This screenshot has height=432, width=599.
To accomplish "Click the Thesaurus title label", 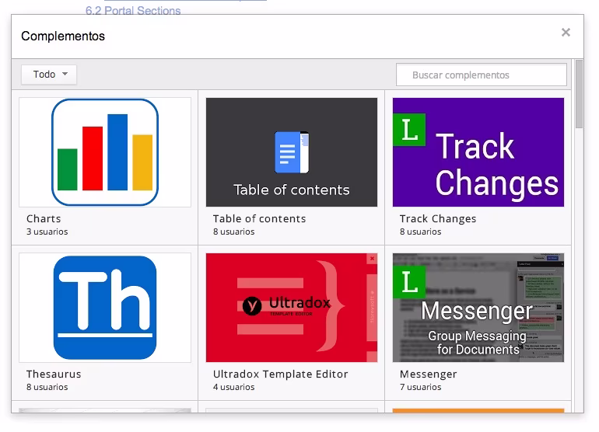I will pyautogui.click(x=54, y=374).
